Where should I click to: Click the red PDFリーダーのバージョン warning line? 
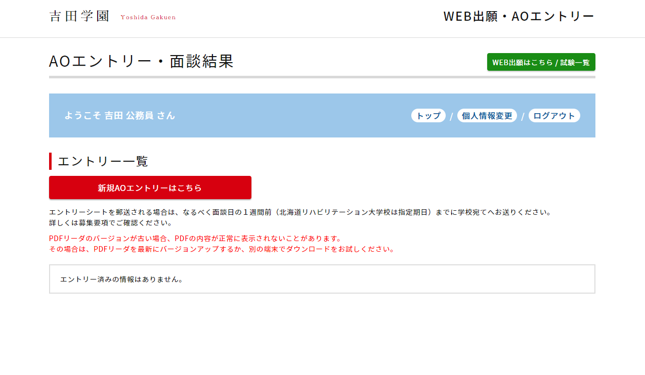coord(195,239)
